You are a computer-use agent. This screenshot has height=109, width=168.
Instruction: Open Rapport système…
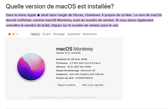(67, 85)
